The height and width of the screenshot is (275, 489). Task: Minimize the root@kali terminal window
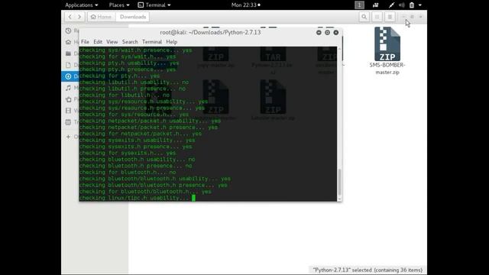point(319,32)
